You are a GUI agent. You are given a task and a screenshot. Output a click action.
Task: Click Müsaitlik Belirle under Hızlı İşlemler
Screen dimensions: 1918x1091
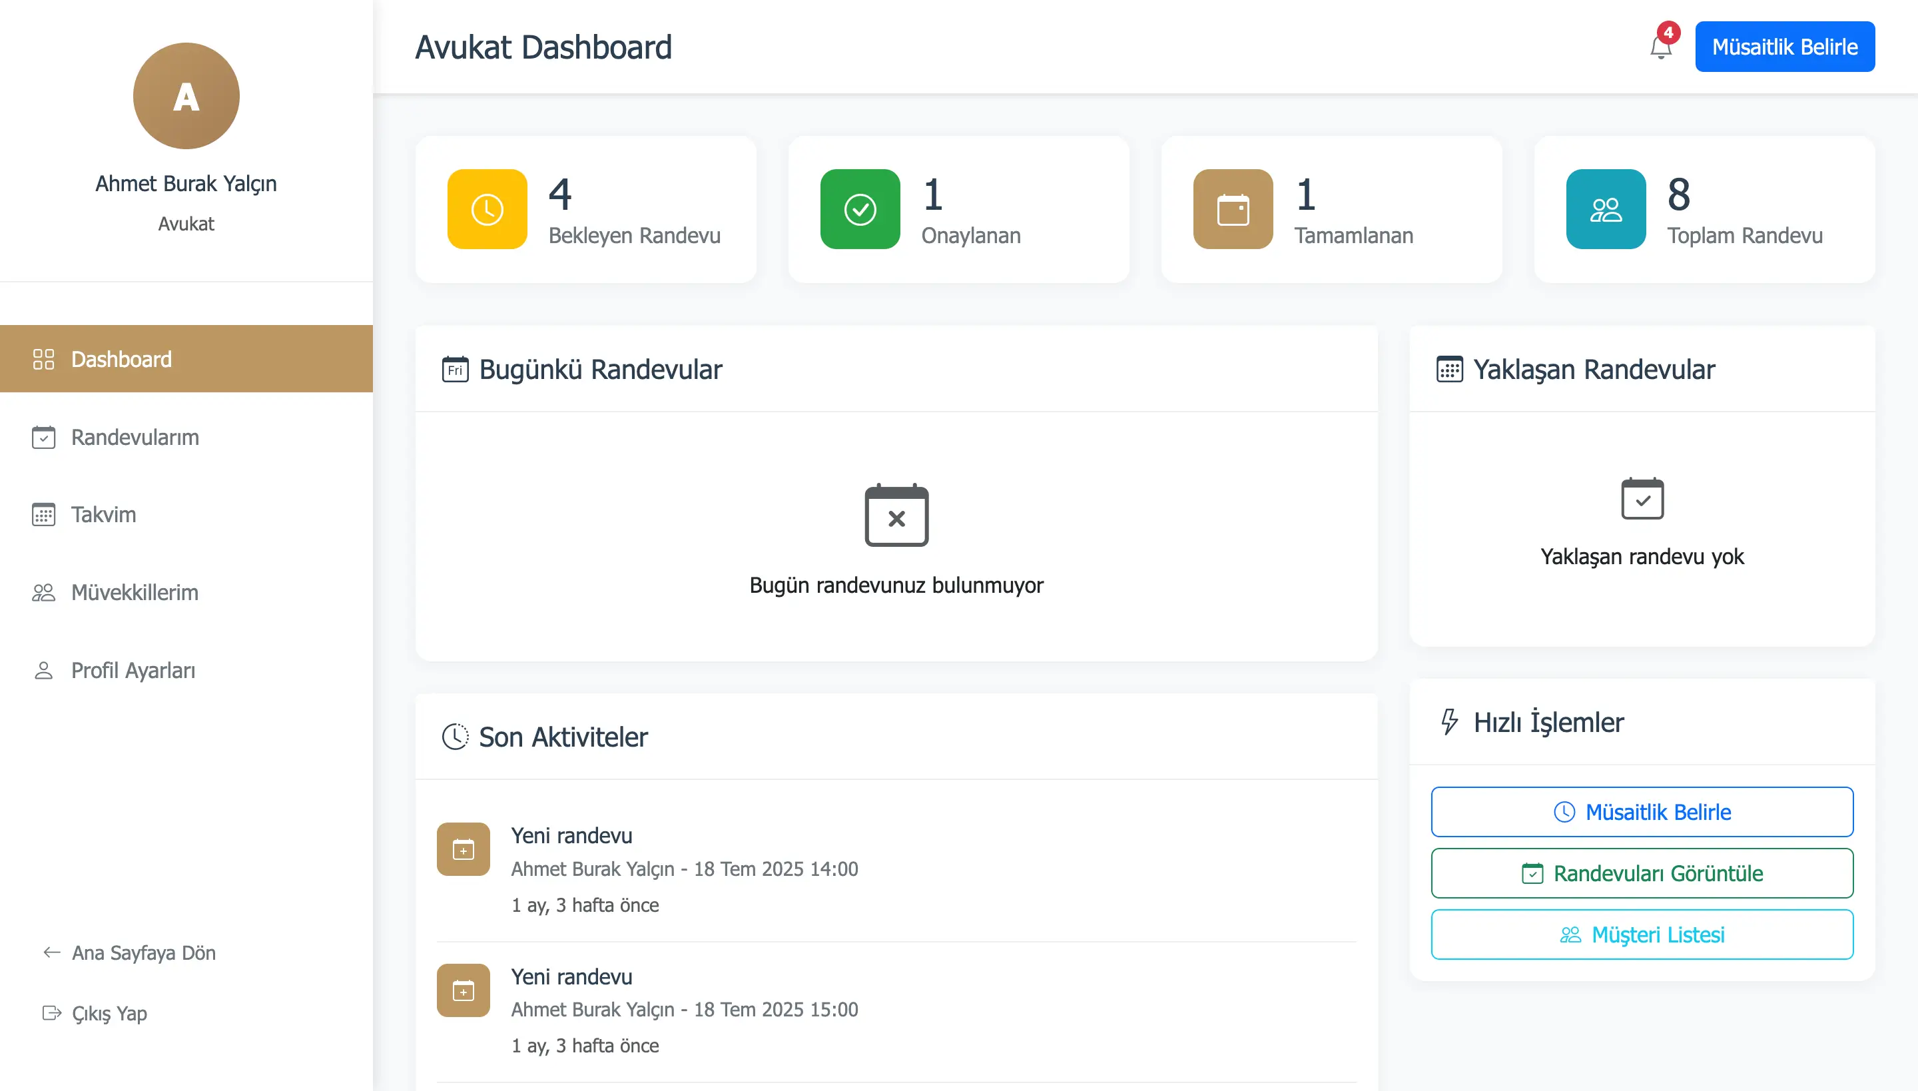pyautogui.click(x=1642, y=811)
